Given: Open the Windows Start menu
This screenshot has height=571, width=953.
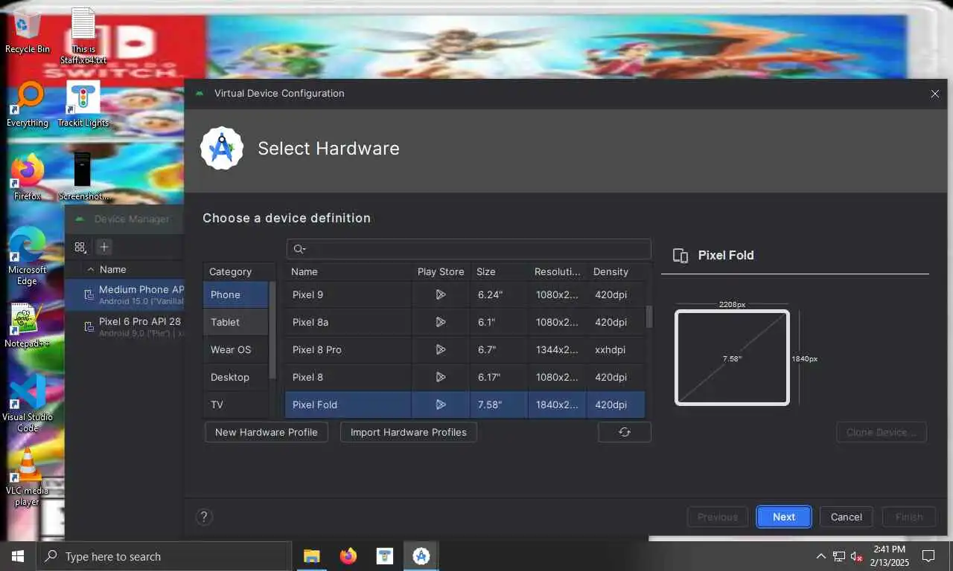Looking at the screenshot, I should pyautogui.click(x=18, y=556).
